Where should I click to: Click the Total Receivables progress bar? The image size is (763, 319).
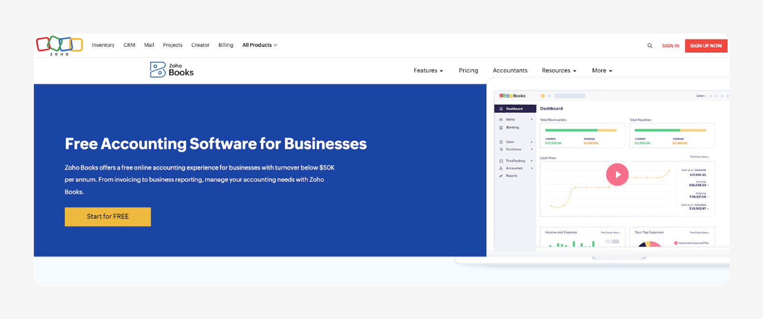580,130
